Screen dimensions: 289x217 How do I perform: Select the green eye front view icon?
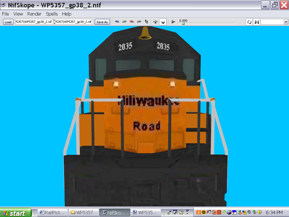point(124,22)
